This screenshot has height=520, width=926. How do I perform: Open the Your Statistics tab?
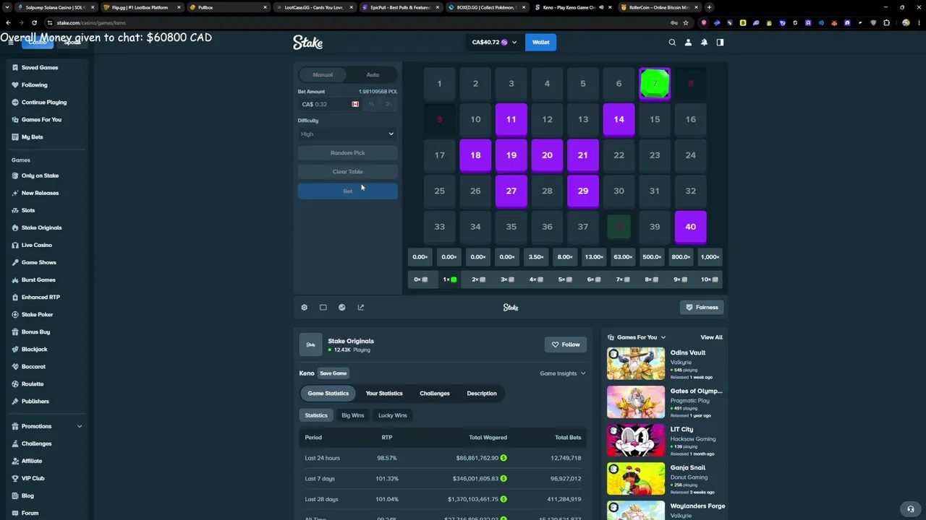coord(384,394)
